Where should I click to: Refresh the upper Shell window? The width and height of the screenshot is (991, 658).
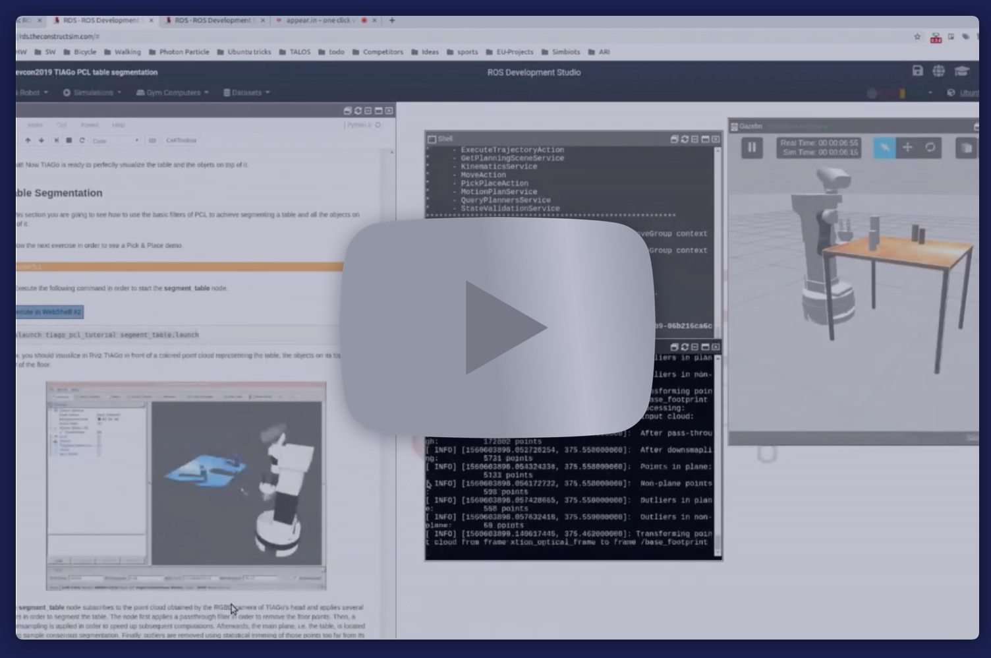point(685,139)
